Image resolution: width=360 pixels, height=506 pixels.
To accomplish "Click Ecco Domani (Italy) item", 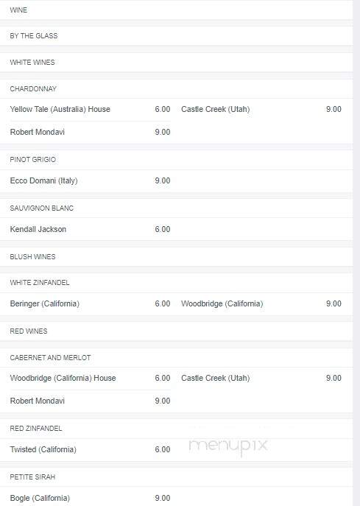I will 43,180.
